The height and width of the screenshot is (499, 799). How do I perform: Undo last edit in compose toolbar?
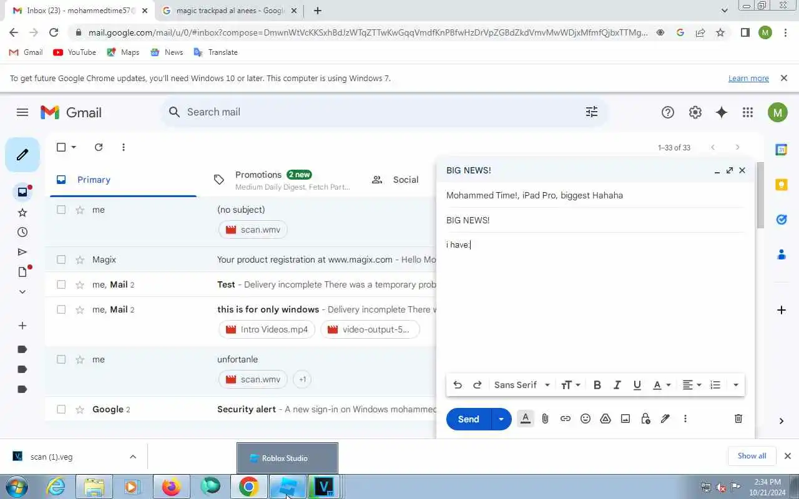pos(458,385)
